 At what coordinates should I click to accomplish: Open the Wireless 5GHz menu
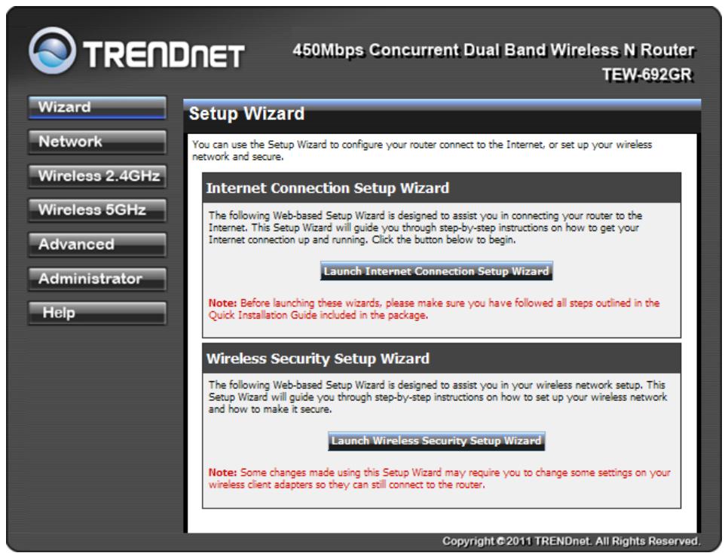pyautogui.click(x=97, y=210)
